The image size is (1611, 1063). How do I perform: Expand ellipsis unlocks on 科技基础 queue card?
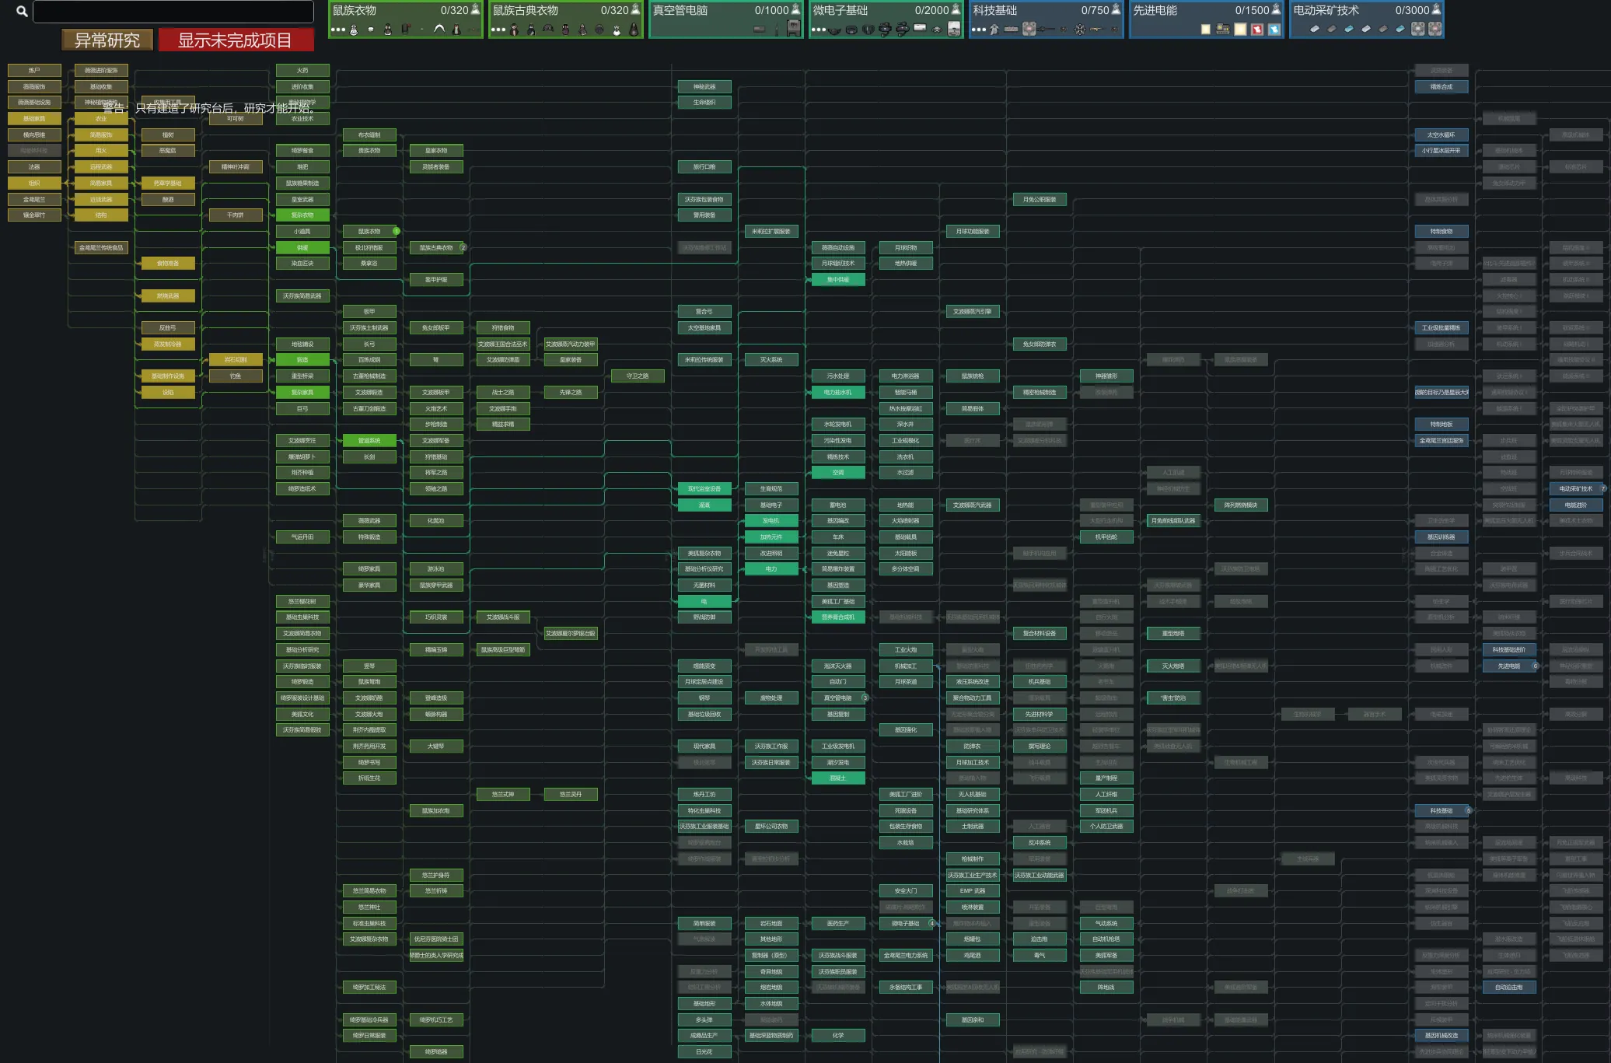tap(979, 30)
